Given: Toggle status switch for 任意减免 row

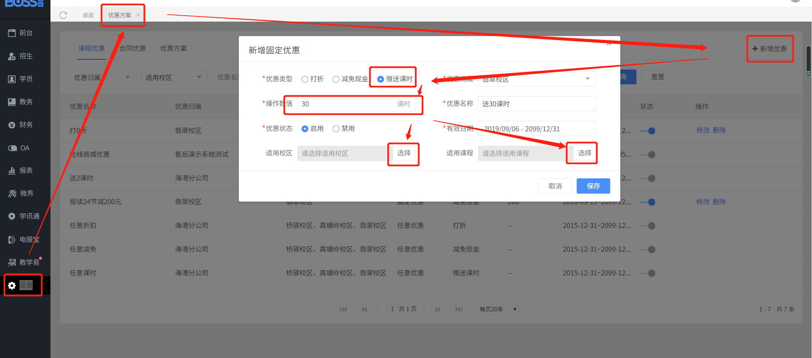Looking at the screenshot, I should (x=647, y=250).
